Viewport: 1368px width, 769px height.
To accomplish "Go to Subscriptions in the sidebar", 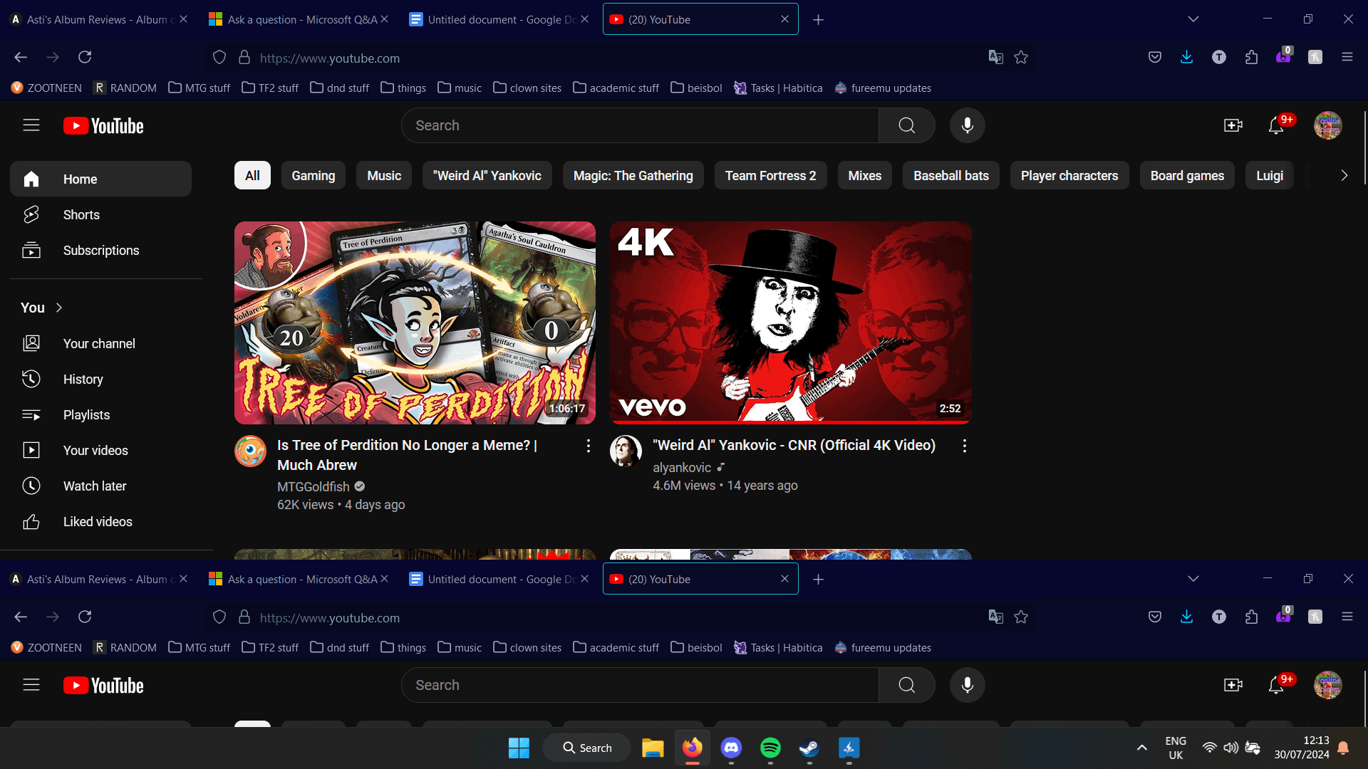I will tap(100, 250).
